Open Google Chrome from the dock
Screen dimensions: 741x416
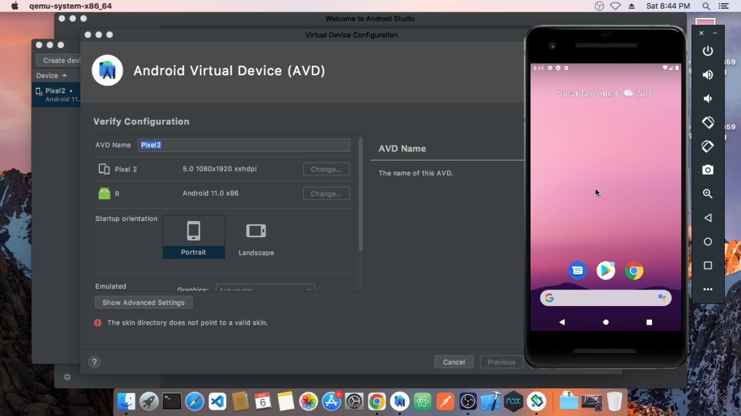(377, 401)
